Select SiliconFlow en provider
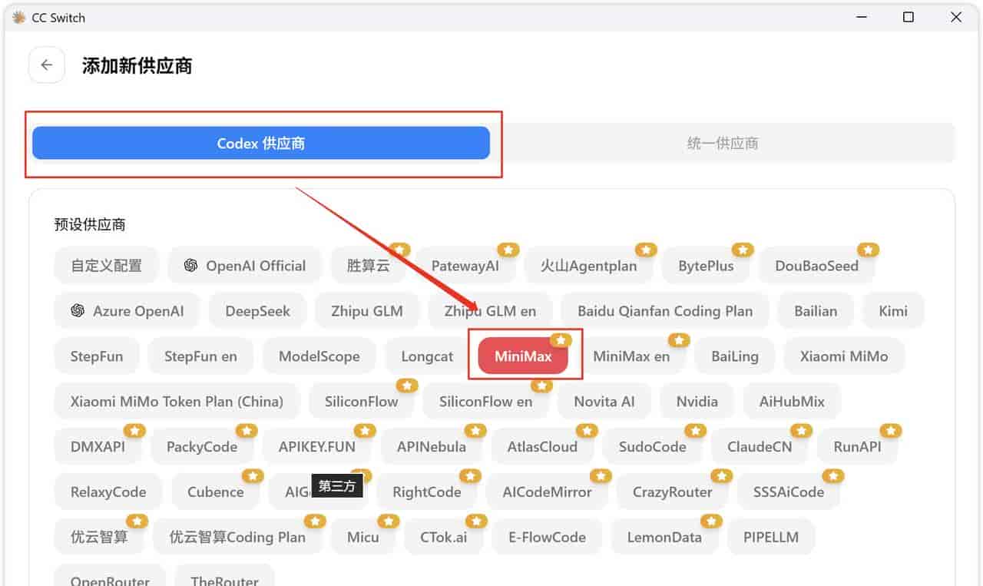The height and width of the screenshot is (586, 983). tap(485, 401)
